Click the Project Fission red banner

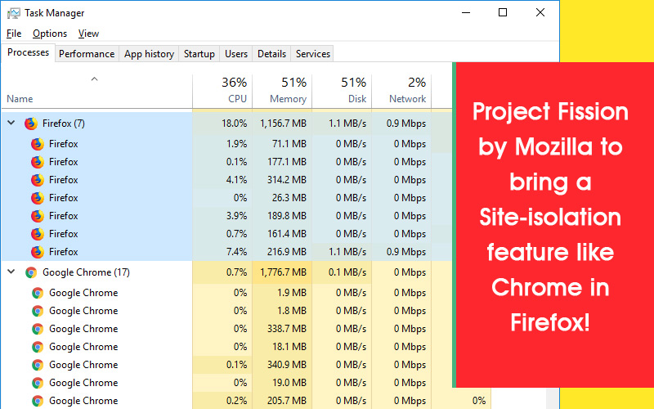[x=553, y=224]
